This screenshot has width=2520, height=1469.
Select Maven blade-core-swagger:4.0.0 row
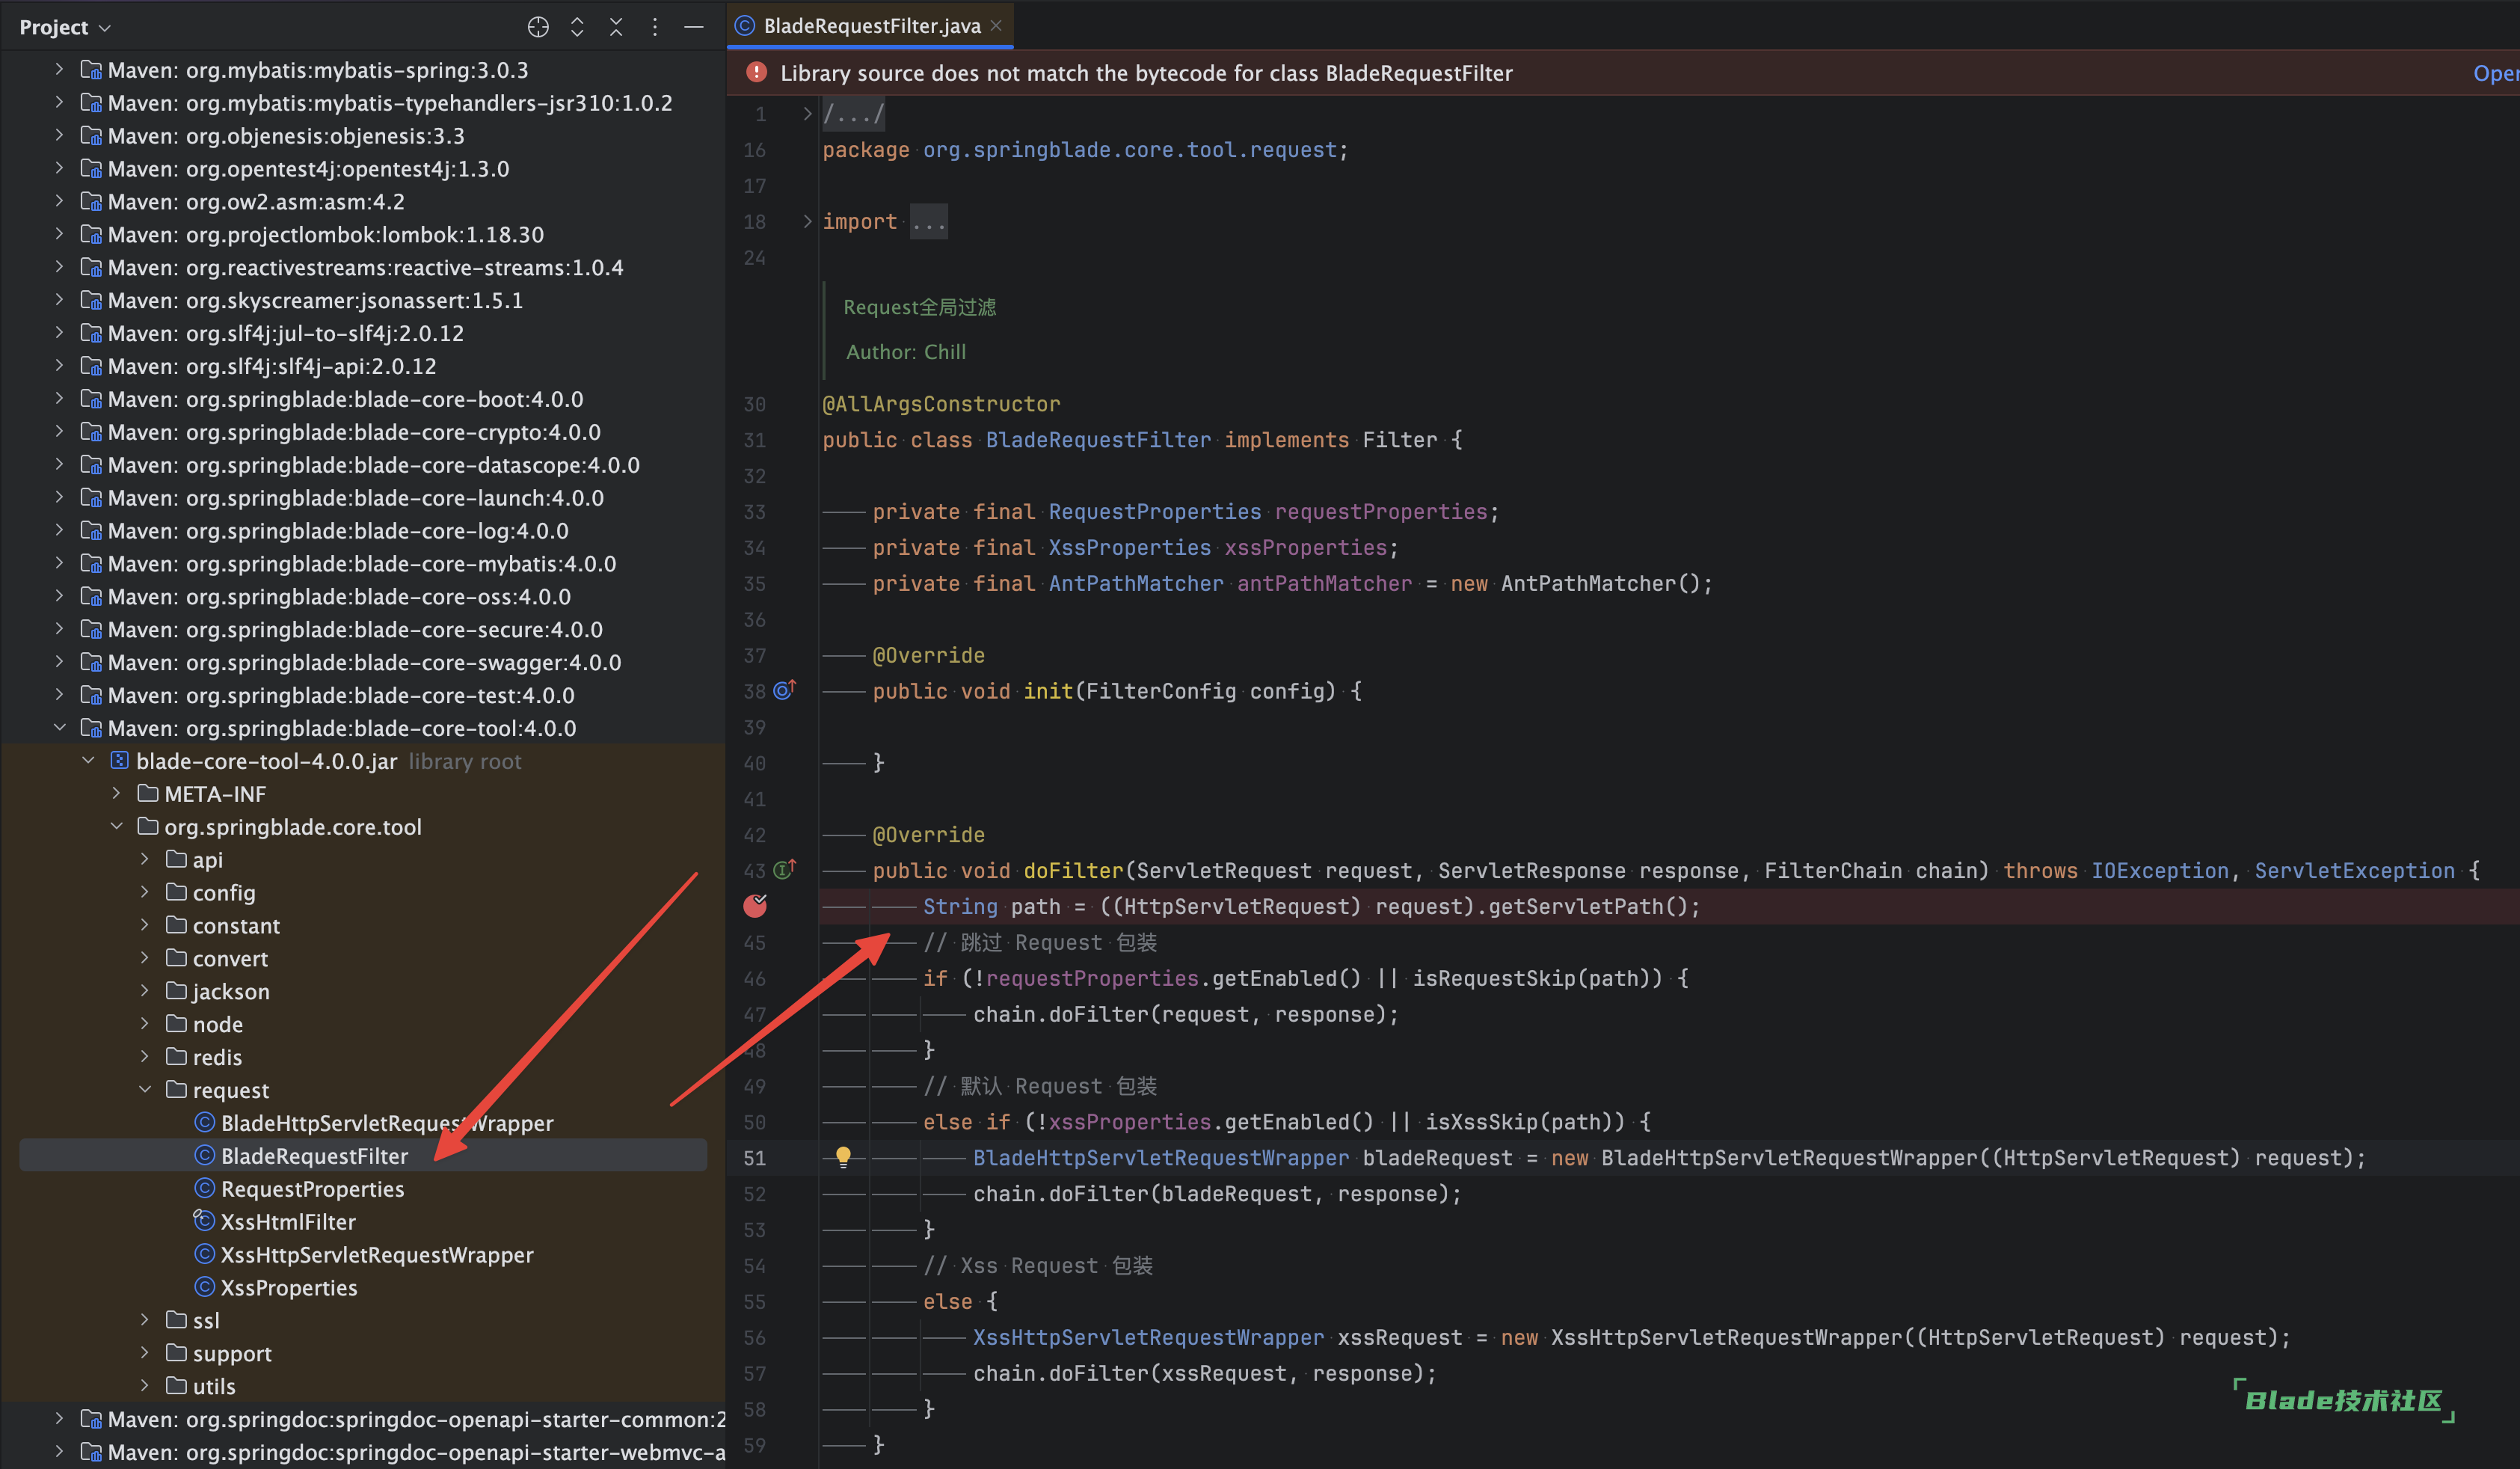coord(362,663)
